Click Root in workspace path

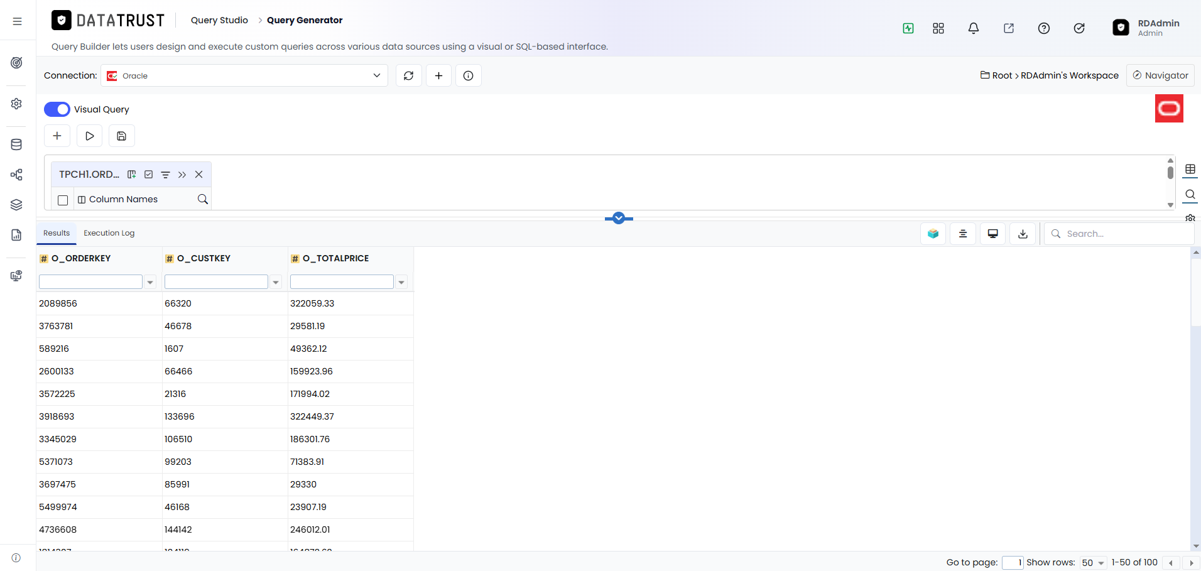tap(1002, 75)
